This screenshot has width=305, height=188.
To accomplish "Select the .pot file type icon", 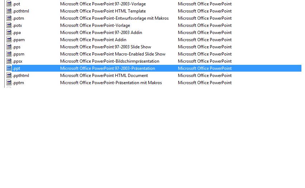I will tap(9, 4).
